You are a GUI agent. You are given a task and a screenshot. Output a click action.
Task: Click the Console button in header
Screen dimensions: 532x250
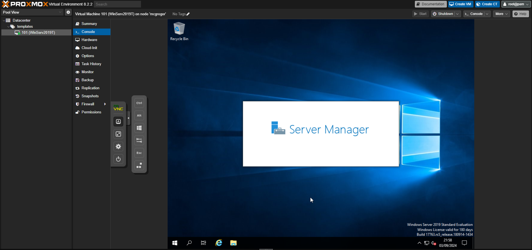474,14
